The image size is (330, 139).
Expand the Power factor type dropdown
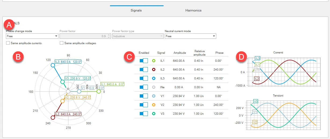point(138,36)
